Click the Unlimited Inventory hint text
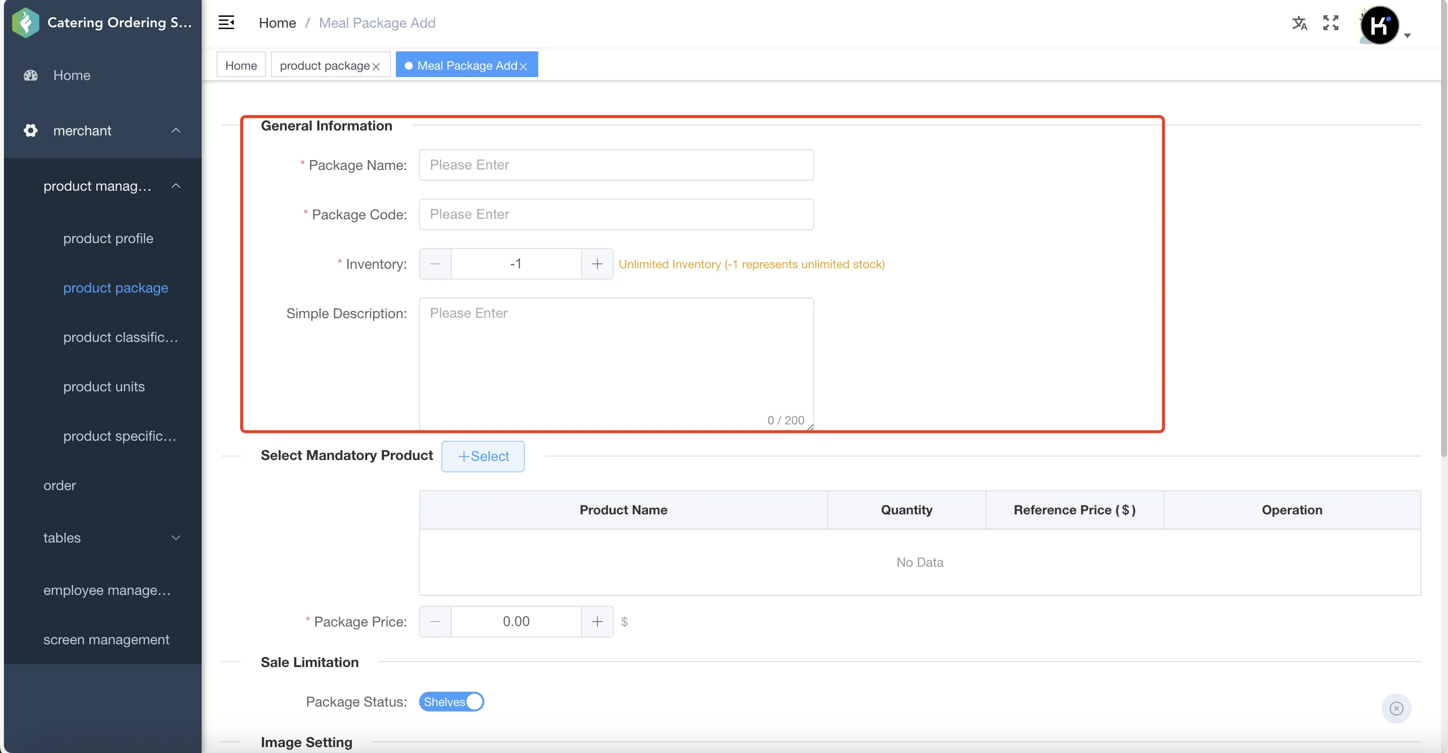This screenshot has height=753, width=1448. pyautogui.click(x=752, y=264)
